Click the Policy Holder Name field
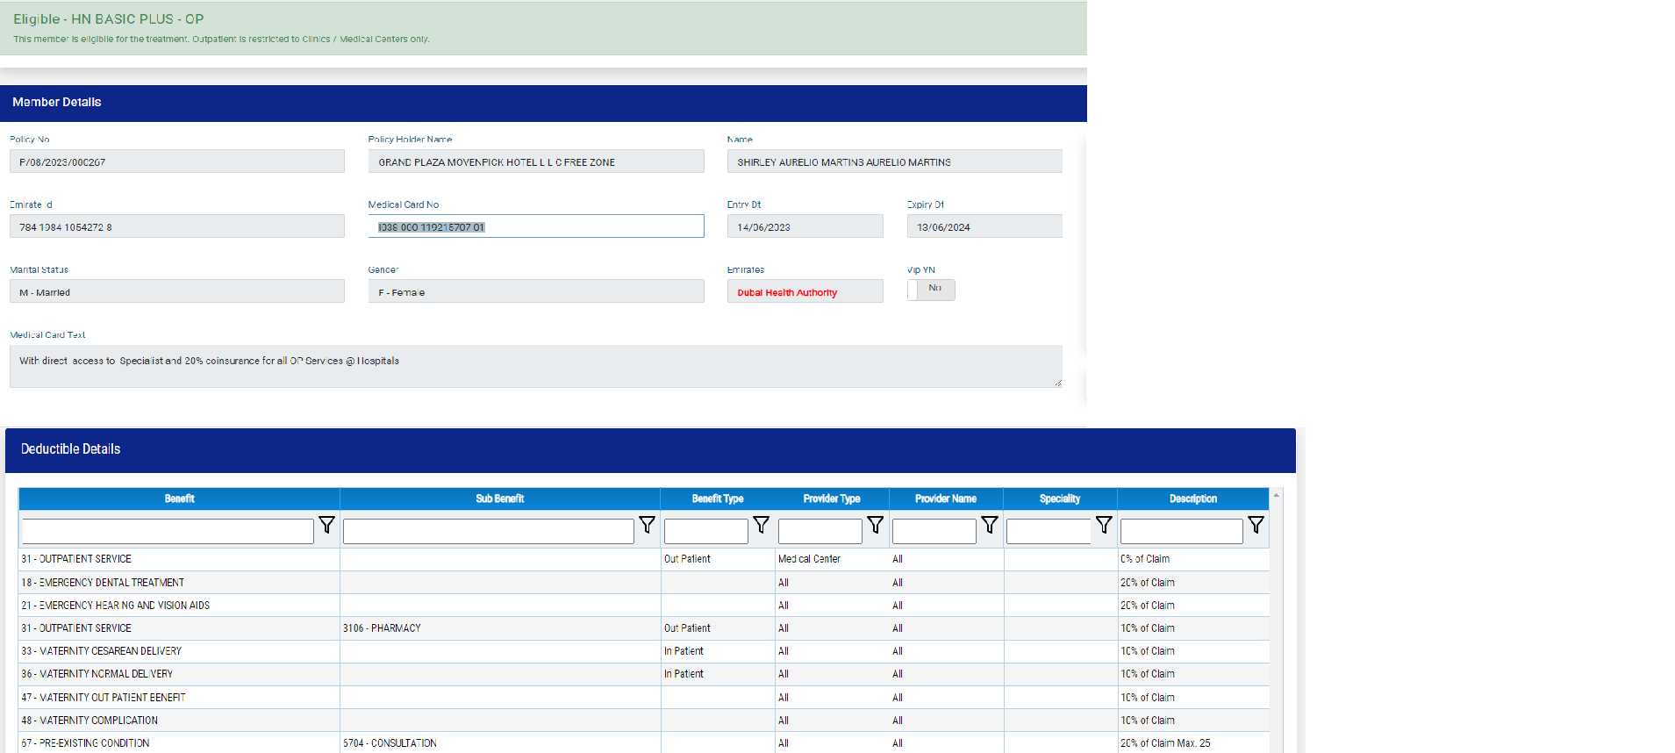Image resolution: width=1675 pixels, height=753 pixels. [x=535, y=161]
